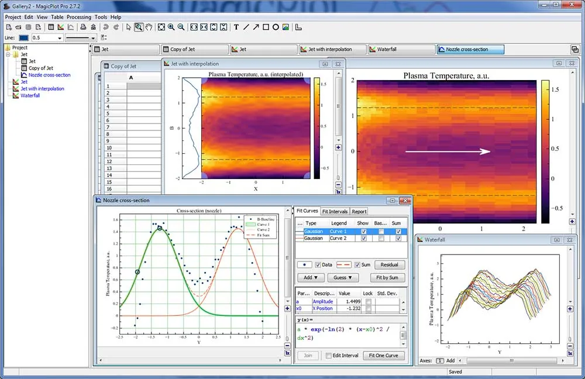Open the Guess dropdown button
This screenshot has width=585, height=379.
[x=343, y=278]
